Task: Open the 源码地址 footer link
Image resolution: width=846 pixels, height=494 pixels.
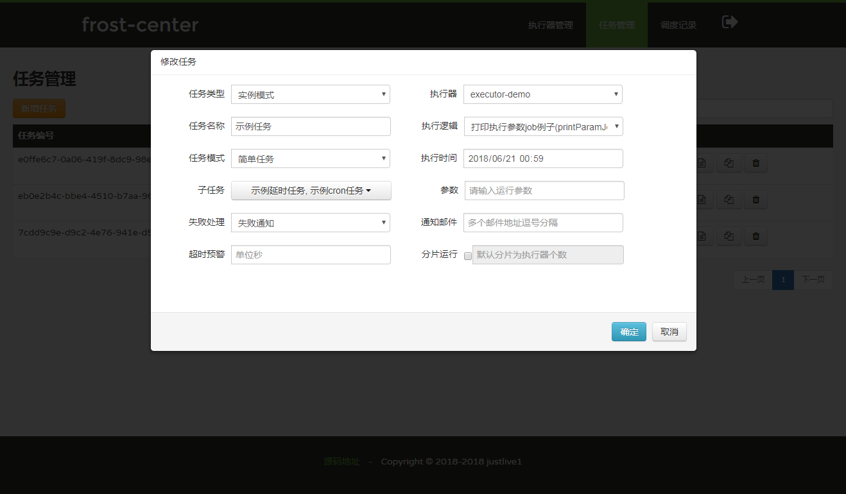Action: (x=341, y=461)
